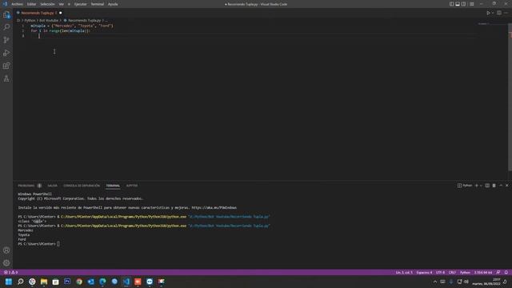Screen dimensions: 512x288
Task: Switch to the Problemas panel tab
Action: coord(26,186)
